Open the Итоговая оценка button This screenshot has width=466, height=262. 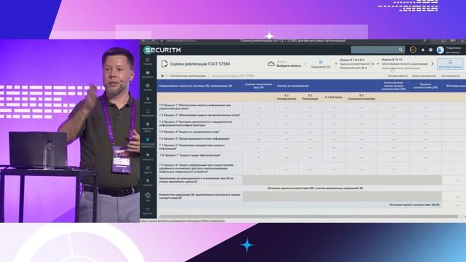coord(450,64)
